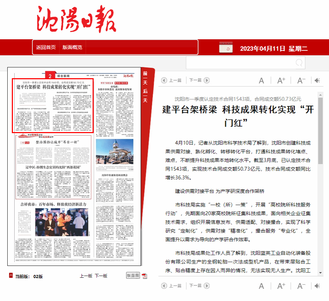
Task: Click the 版面图 page image button
Action: [x=133, y=276]
